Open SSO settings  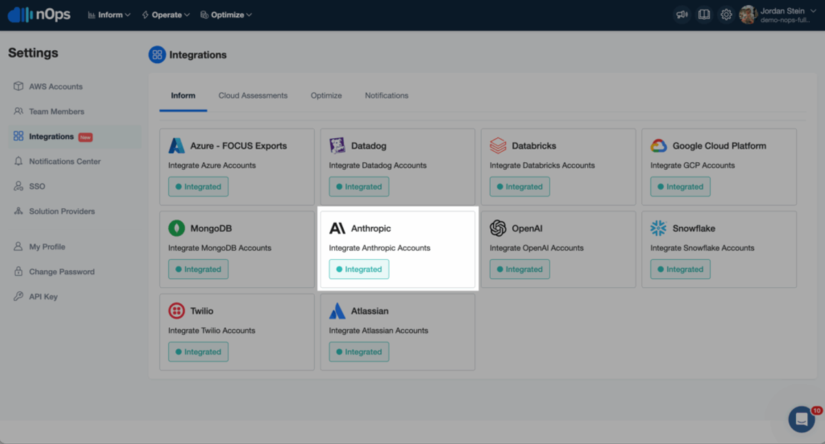pos(37,186)
